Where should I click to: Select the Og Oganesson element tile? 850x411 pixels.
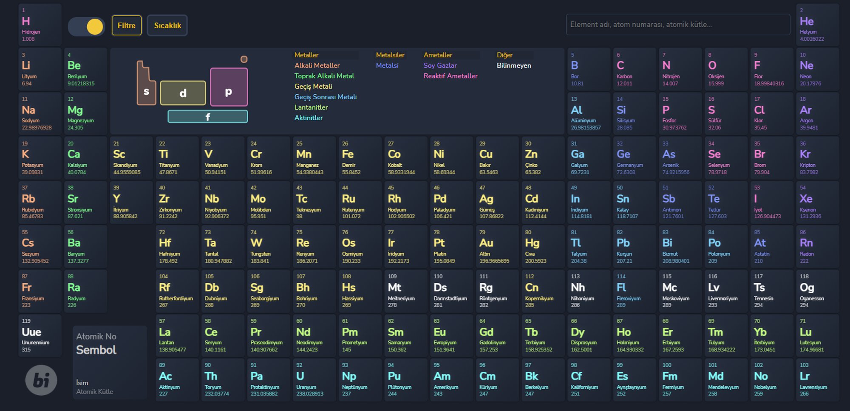[817, 291]
